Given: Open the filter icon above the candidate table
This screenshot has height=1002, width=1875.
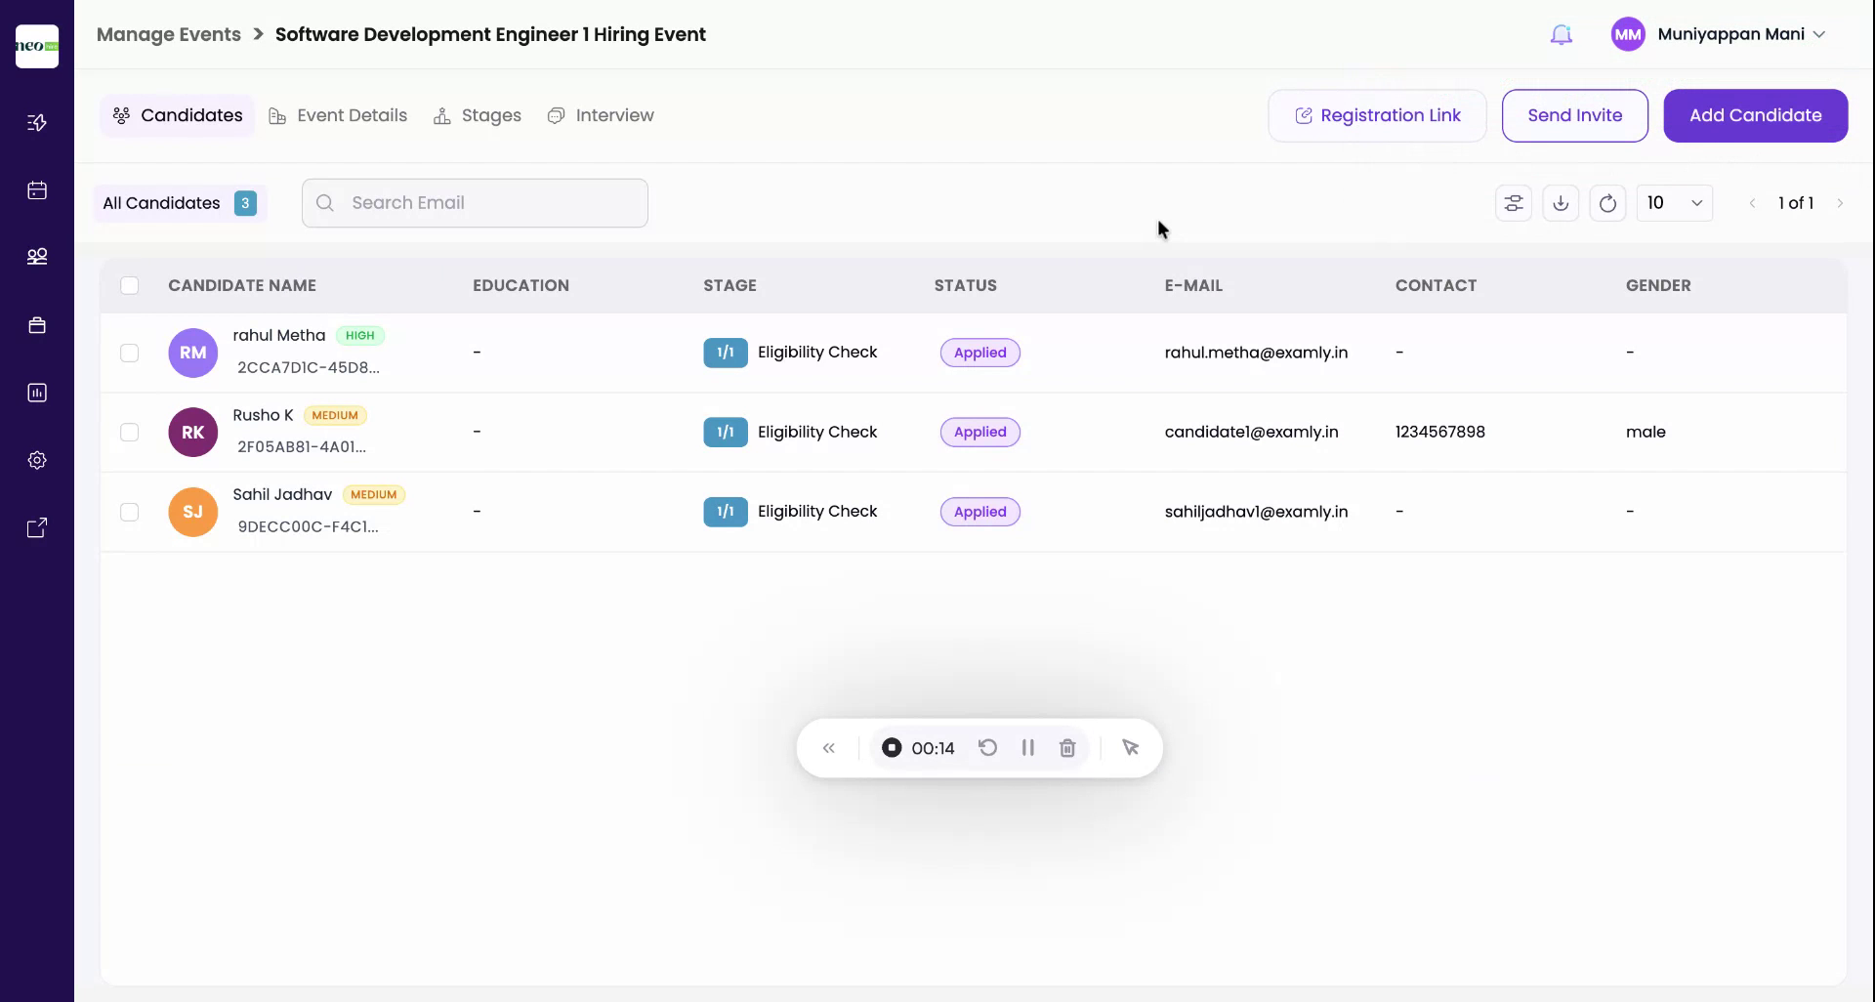Looking at the screenshot, I should coord(1514,202).
